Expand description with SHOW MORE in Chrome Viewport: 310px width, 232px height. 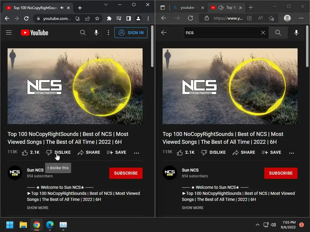38,208
